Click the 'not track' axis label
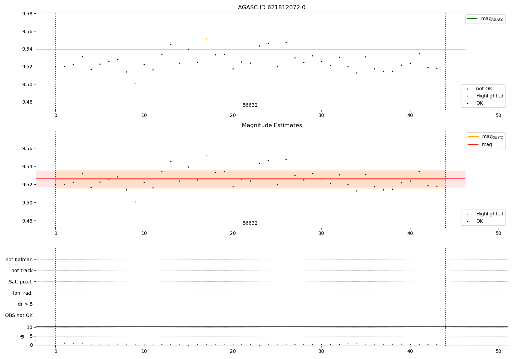The image size is (513, 359). pyautogui.click(x=22, y=271)
